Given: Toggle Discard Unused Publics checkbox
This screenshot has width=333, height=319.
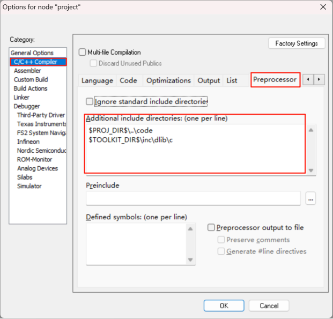Looking at the screenshot, I should pos(93,63).
